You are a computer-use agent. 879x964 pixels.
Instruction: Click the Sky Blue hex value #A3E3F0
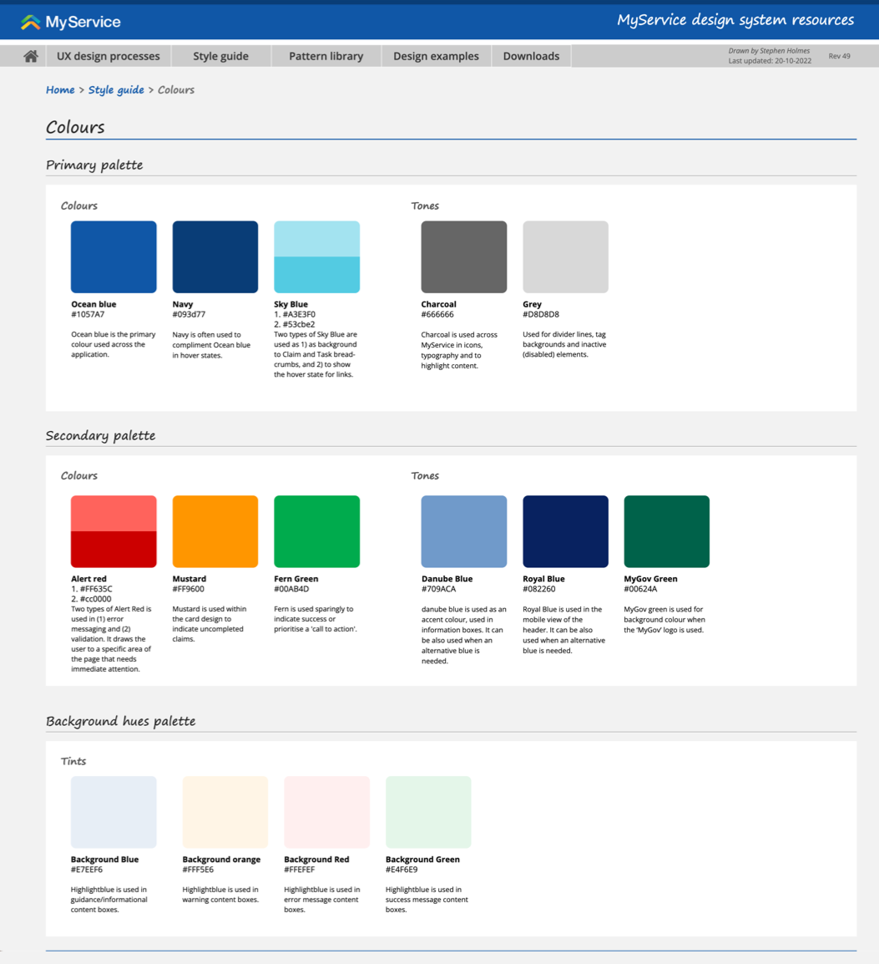point(299,314)
